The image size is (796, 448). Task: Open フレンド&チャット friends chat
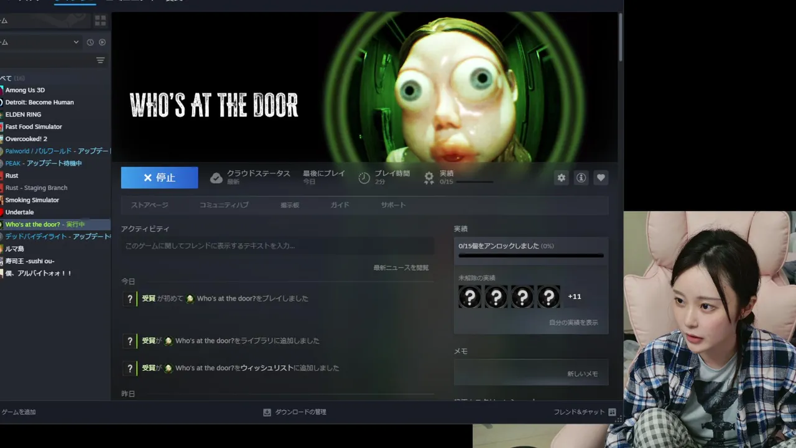pos(585,412)
